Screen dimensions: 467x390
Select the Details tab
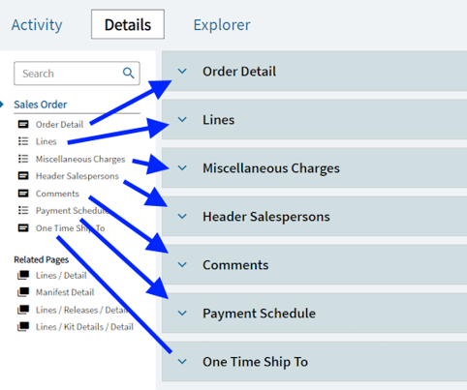click(128, 24)
